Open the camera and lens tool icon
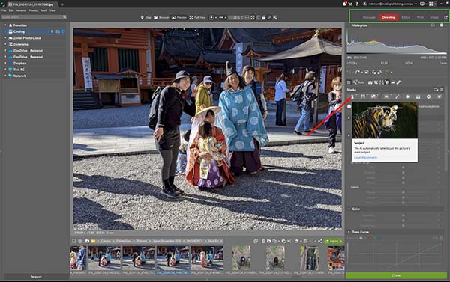 click(370, 82)
